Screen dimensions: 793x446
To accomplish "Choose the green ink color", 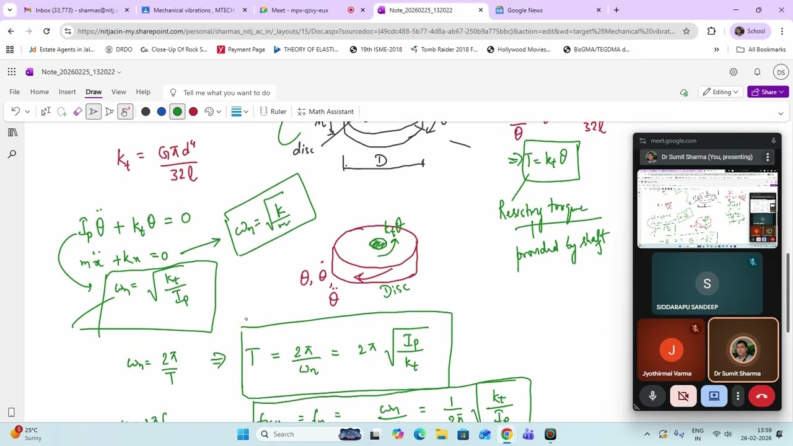I will pos(177,111).
